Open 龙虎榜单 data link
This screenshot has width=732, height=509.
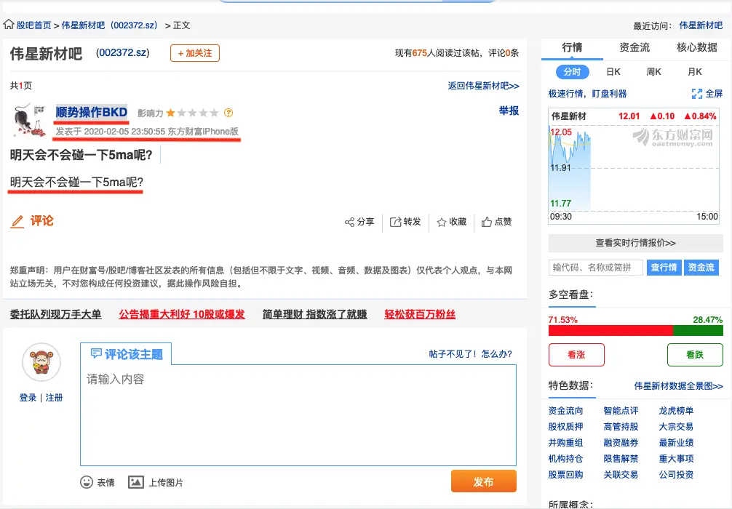(x=676, y=411)
